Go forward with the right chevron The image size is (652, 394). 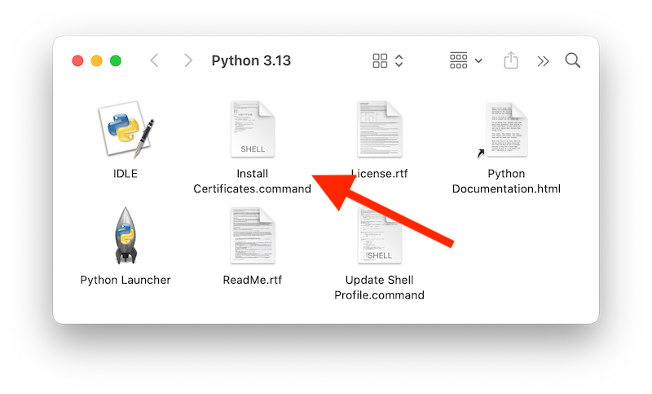pyautogui.click(x=188, y=61)
